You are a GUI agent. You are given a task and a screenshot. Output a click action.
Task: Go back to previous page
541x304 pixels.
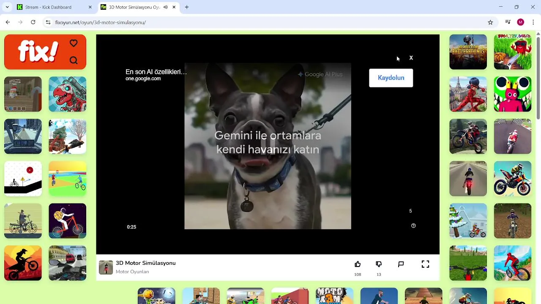pyautogui.click(x=8, y=22)
